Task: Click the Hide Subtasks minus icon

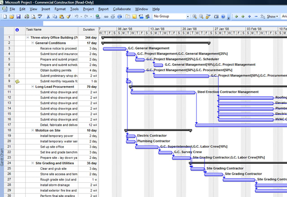Action: point(256,17)
